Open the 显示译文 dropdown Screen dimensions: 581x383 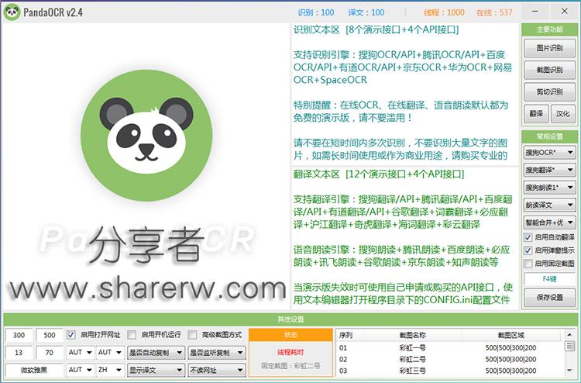pos(156,370)
